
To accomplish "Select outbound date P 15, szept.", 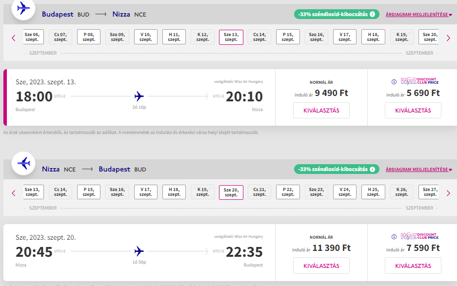I will point(288,37).
